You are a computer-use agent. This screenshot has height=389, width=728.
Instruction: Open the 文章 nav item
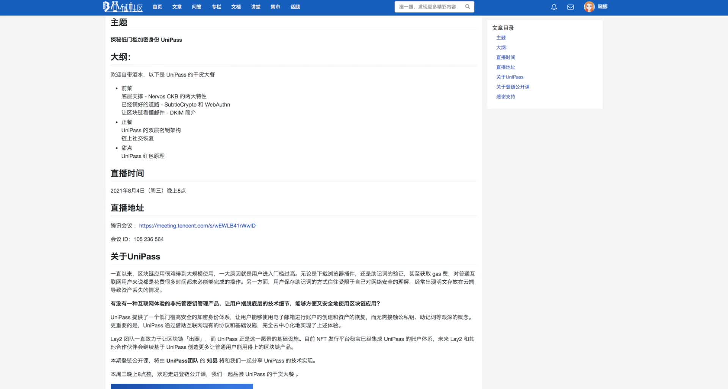click(x=177, y=7)
